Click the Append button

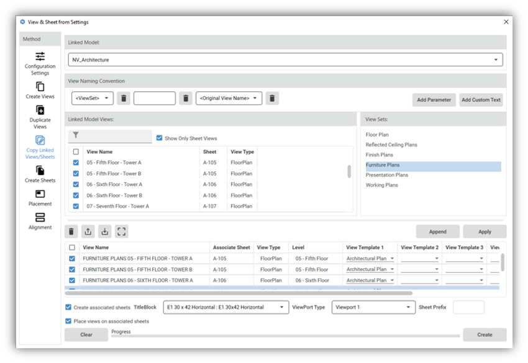[x=437, y=231]
